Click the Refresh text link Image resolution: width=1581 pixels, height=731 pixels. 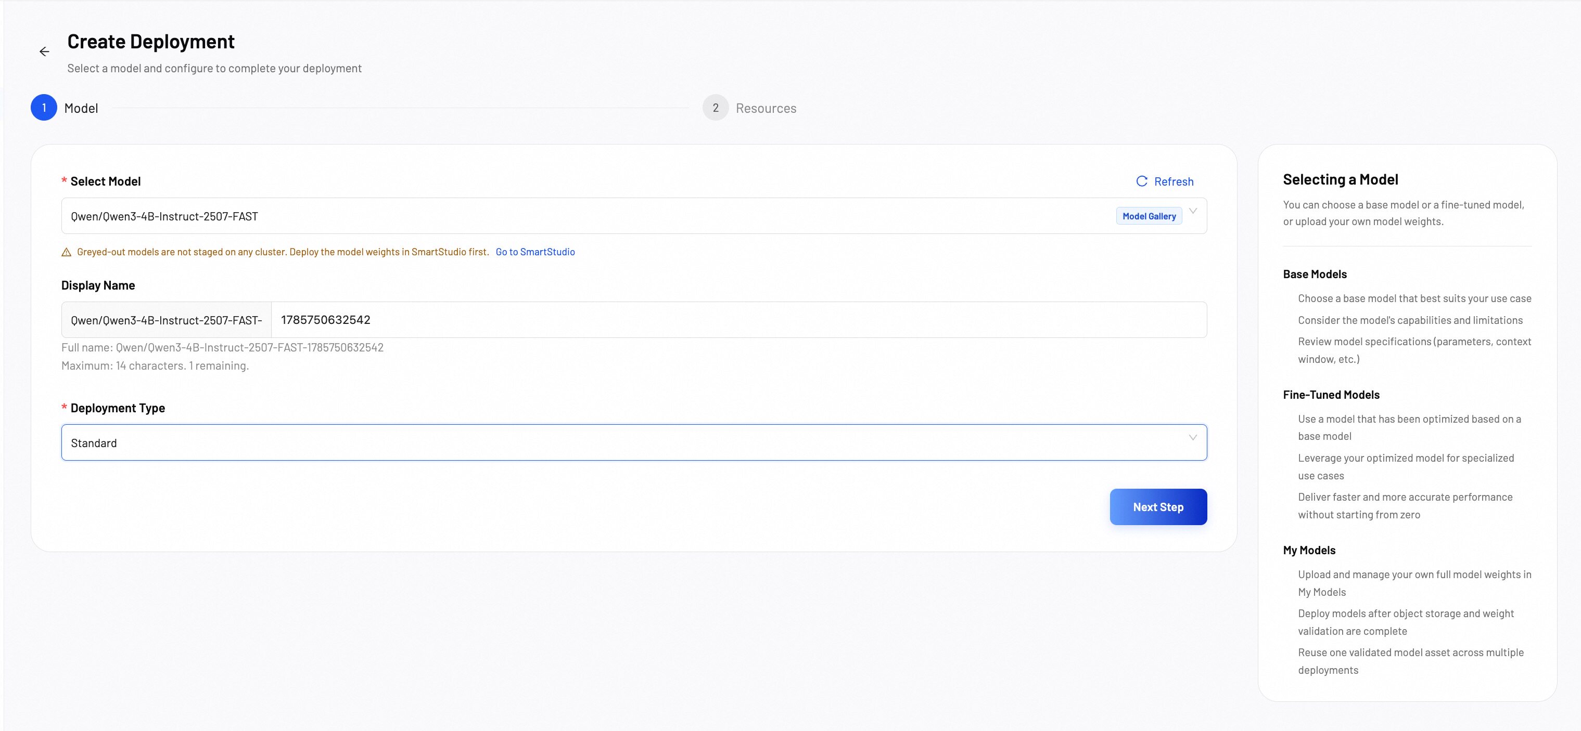coord(1174,181)
